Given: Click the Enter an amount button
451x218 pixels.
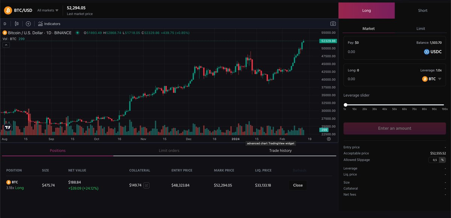Looking at the screenshot, I should click(395, 128).
